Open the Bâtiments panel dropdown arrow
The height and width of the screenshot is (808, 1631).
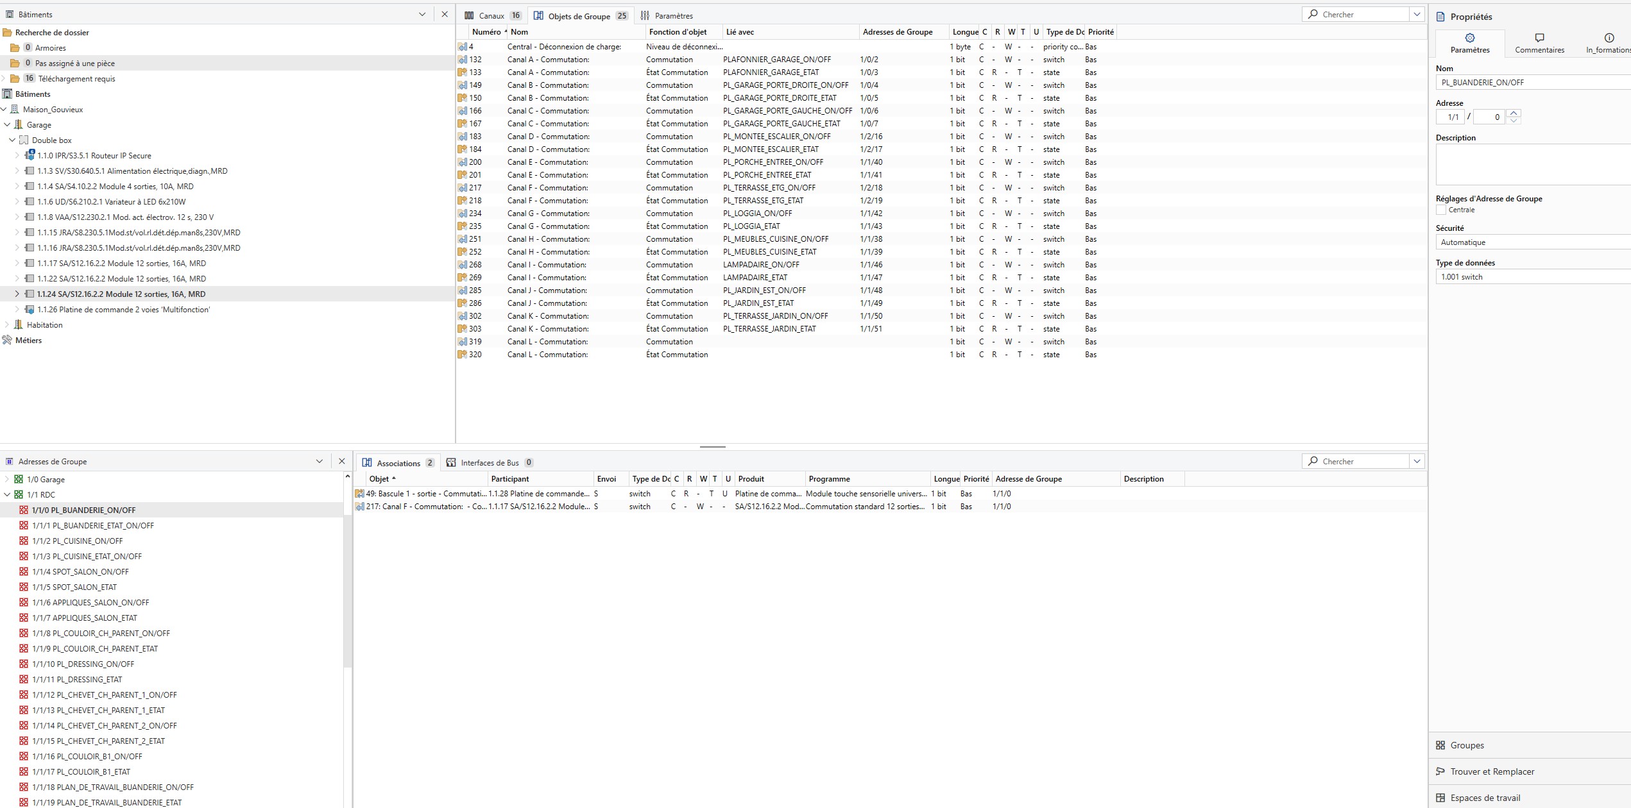pos(422,14)
